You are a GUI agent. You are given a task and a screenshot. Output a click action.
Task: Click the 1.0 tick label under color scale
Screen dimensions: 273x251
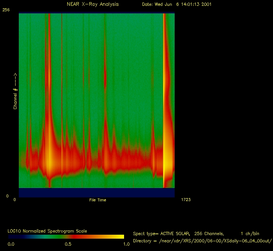[126, 244]
